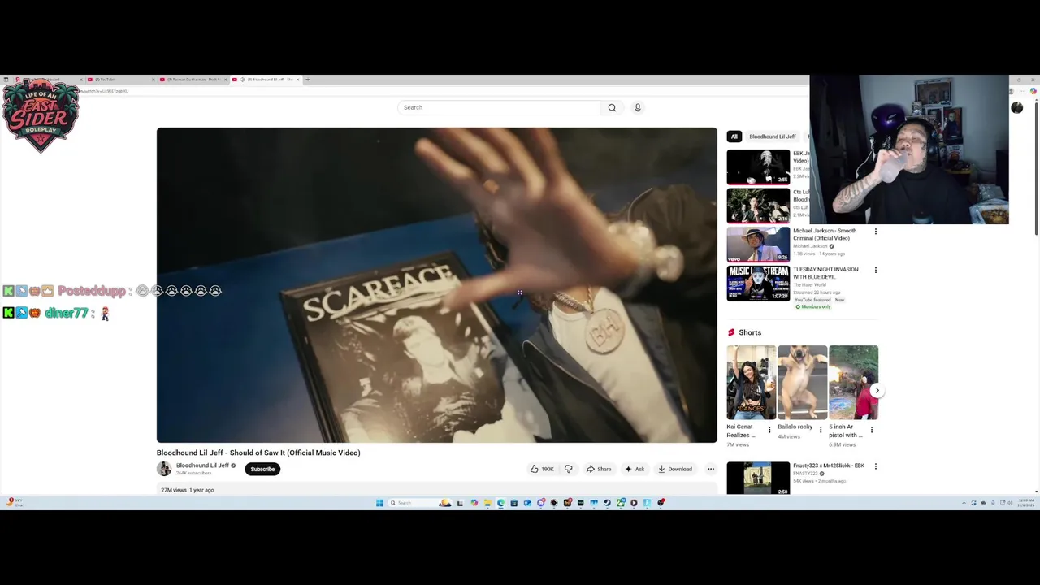Open Task View from taskbar
Image resolution: width=1040 pixels, height=585 pixels.
click(x=460, y=503)
